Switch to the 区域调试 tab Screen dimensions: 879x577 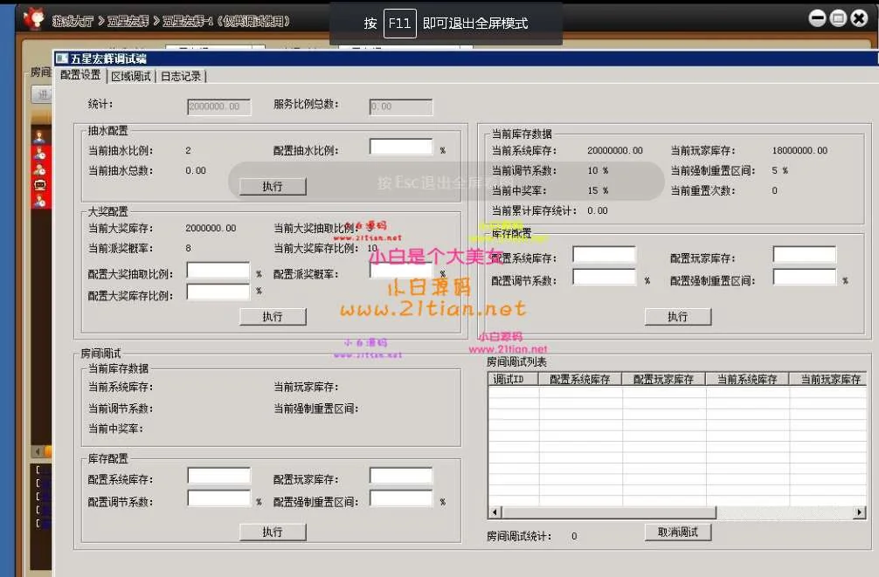(131, 76)
